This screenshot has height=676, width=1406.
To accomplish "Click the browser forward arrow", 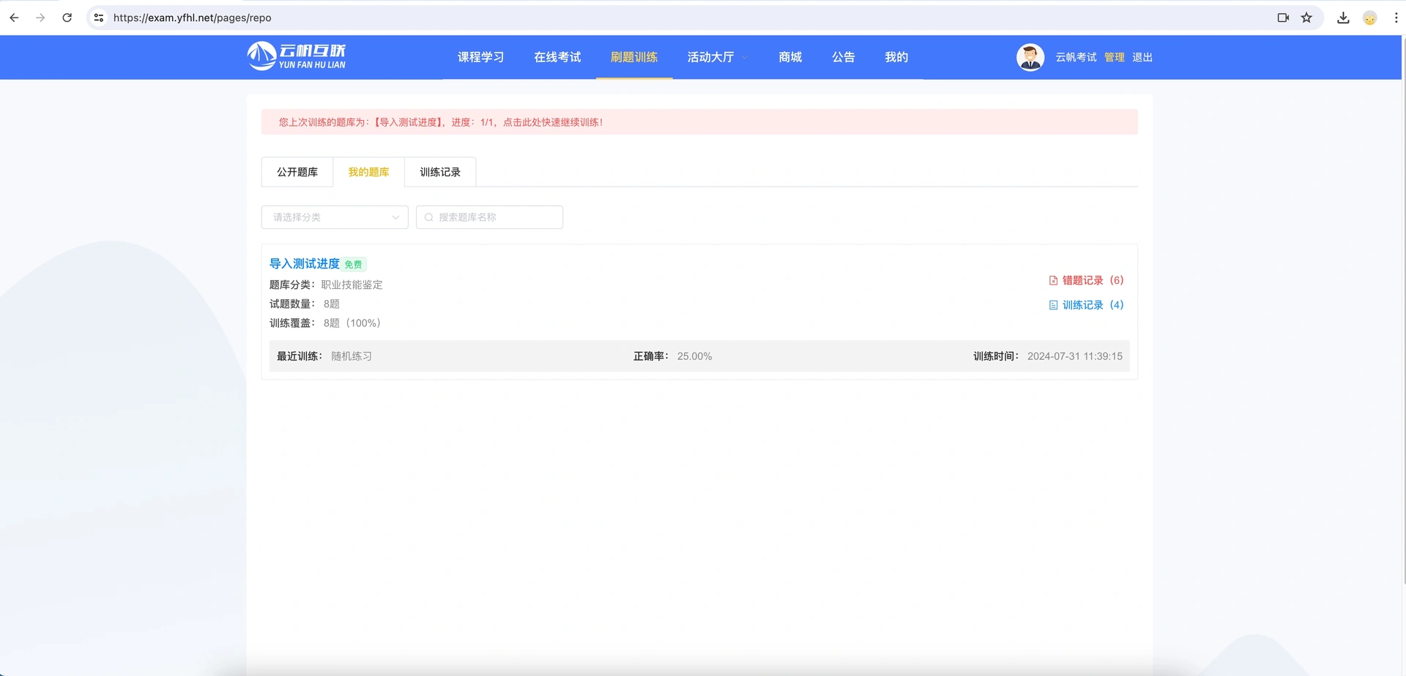I will coord(40,18).
